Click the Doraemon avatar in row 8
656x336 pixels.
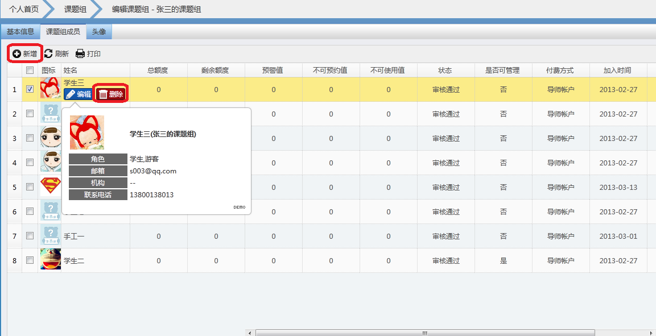[x=50, y=260]
